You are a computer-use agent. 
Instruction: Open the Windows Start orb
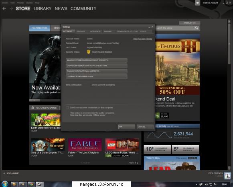tap(4, 184)
